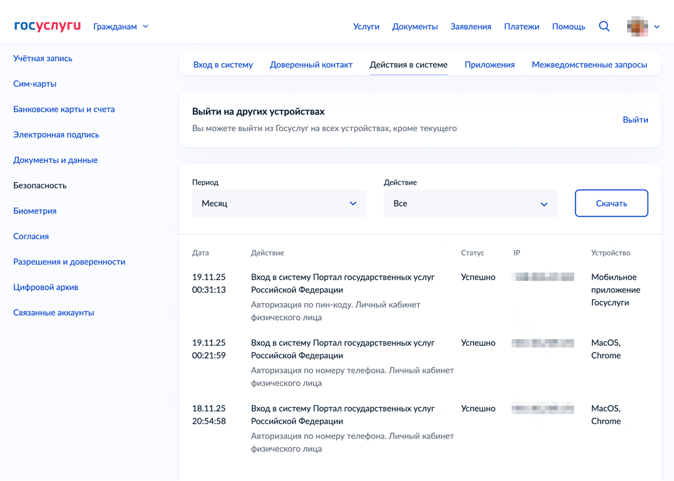
Task: Open Учётная запись in the sidebar
Action: [43, 58]
